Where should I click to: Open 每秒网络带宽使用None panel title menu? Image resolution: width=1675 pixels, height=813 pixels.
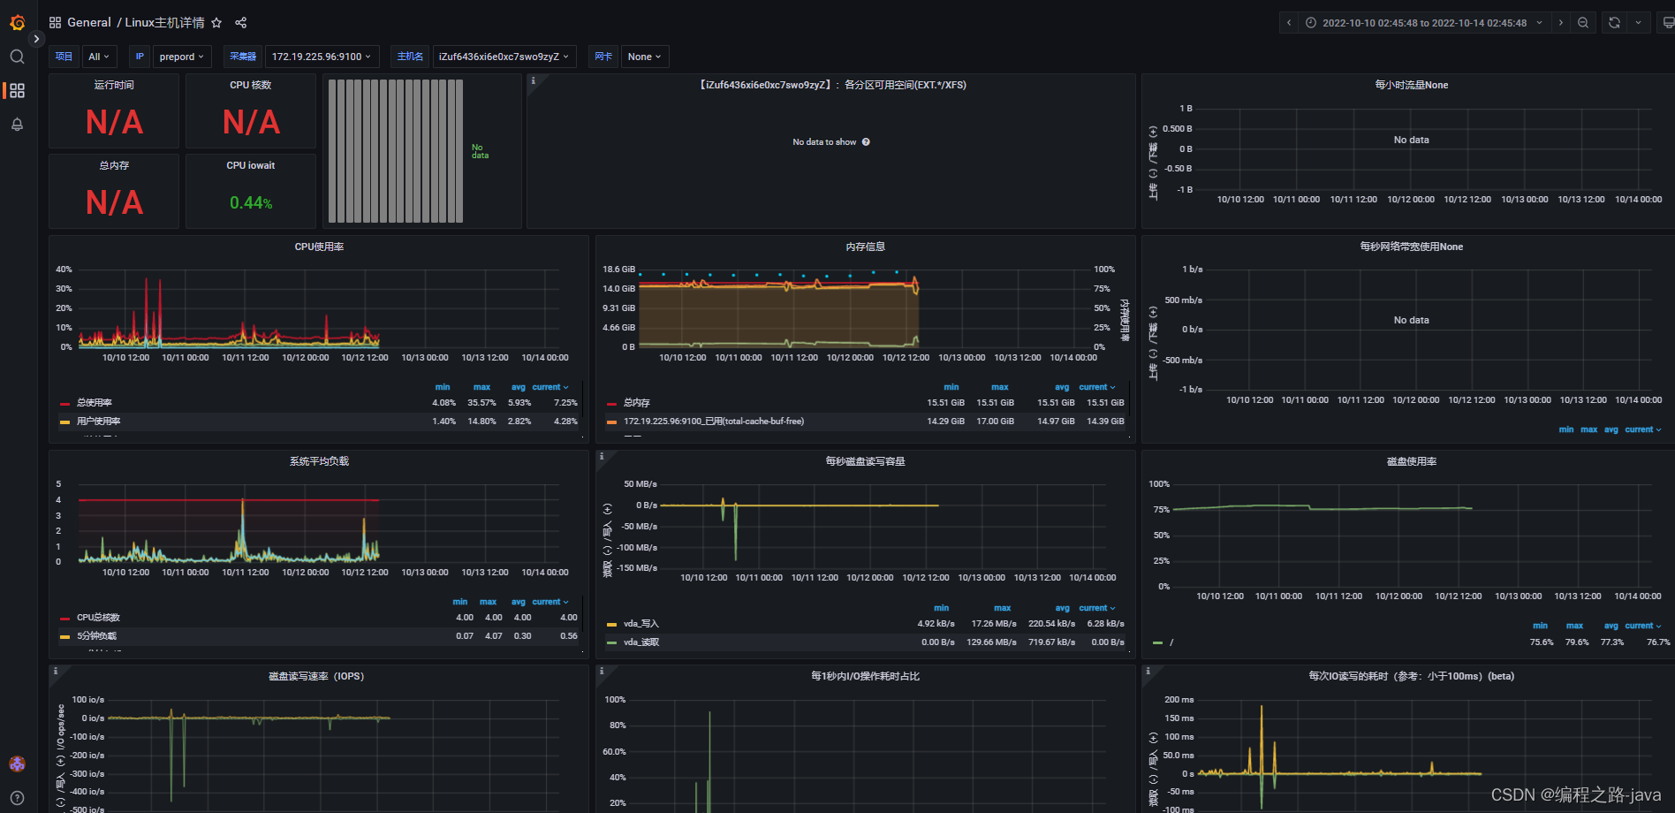click(x=1411, y=247)
